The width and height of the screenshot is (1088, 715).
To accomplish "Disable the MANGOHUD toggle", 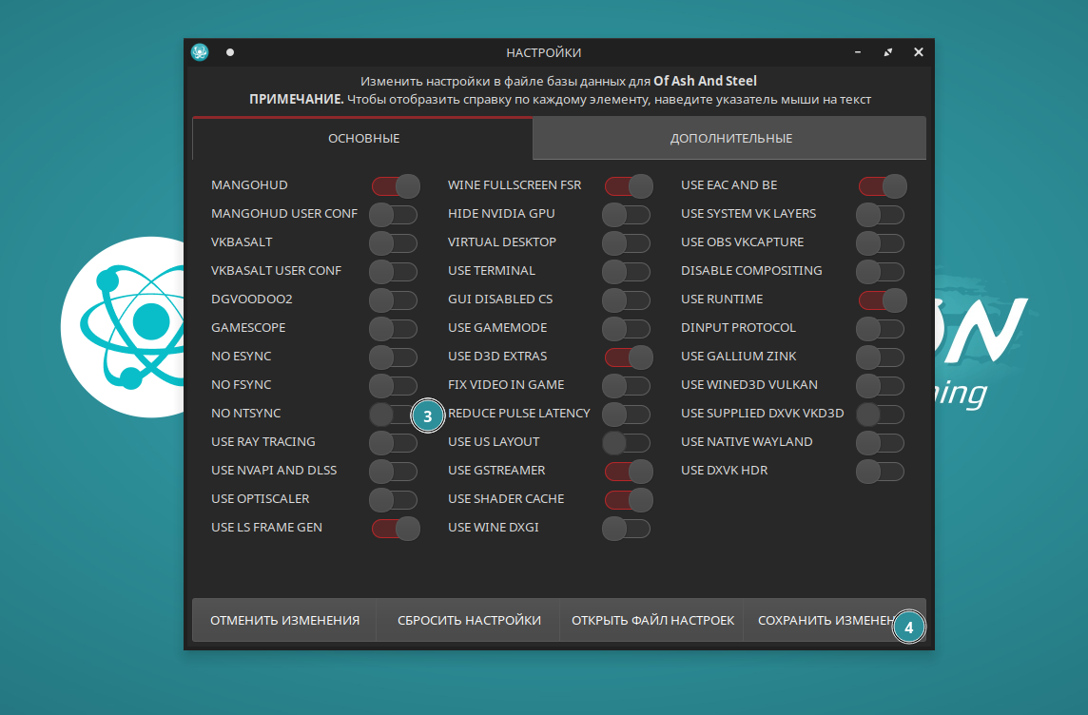I will [396, 185].
